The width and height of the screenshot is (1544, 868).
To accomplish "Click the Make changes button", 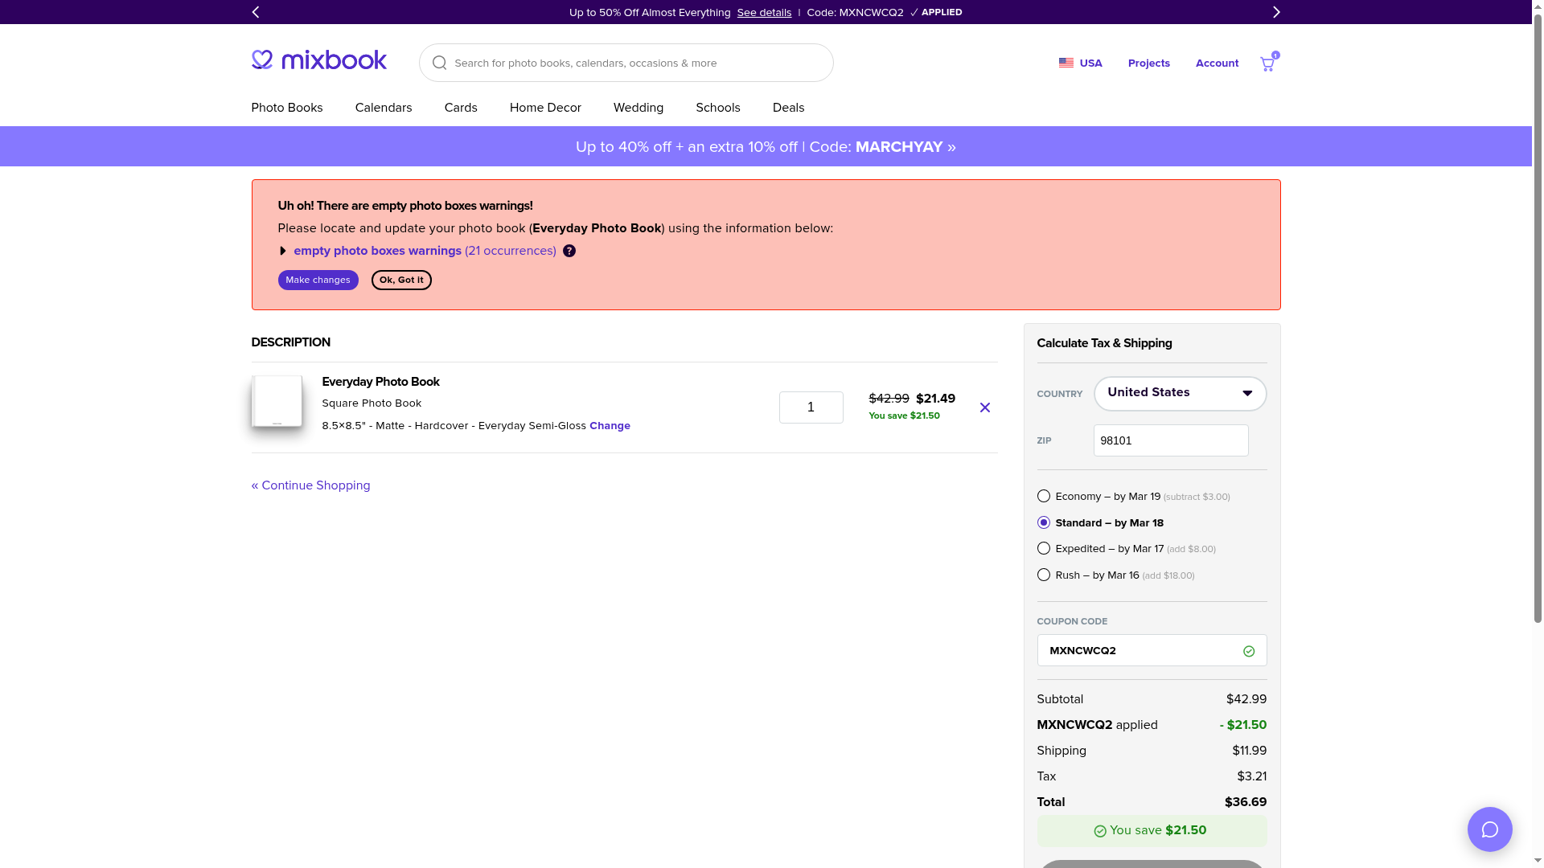I will point(318,280).
